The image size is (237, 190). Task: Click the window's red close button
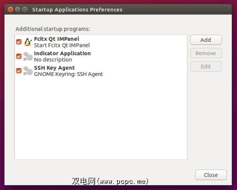coord(10,9)
